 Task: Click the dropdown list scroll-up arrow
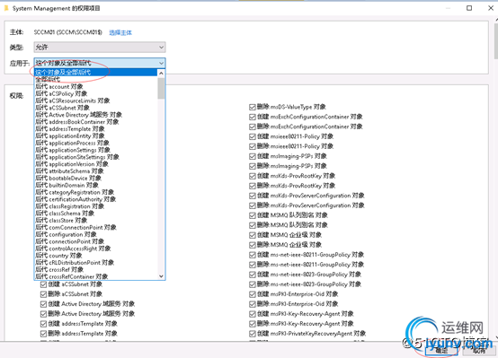(x=161, y=74)
